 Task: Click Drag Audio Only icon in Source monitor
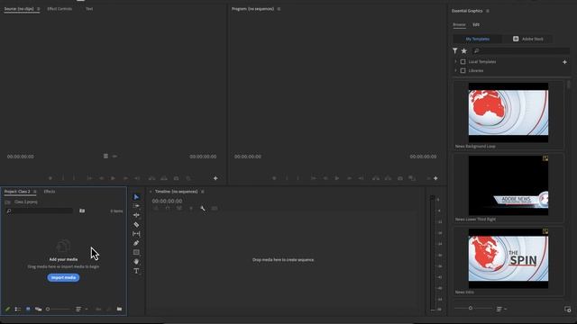114,156
